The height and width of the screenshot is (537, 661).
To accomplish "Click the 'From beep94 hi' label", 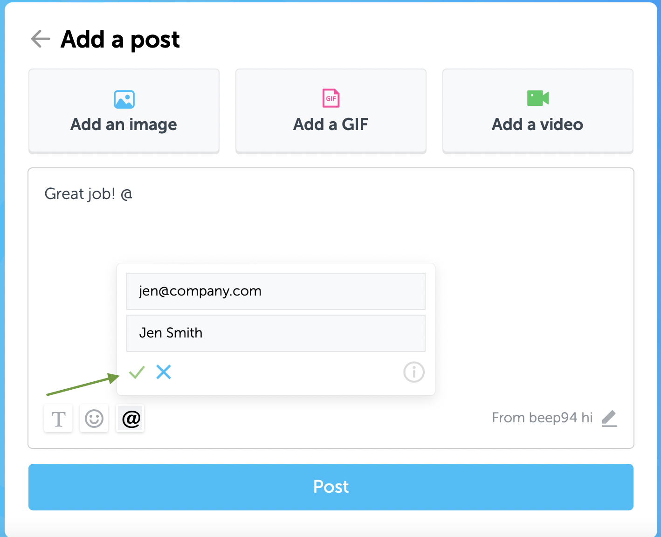I will click(542, 418).
